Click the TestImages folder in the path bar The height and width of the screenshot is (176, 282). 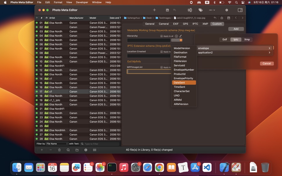pos(163,18)
